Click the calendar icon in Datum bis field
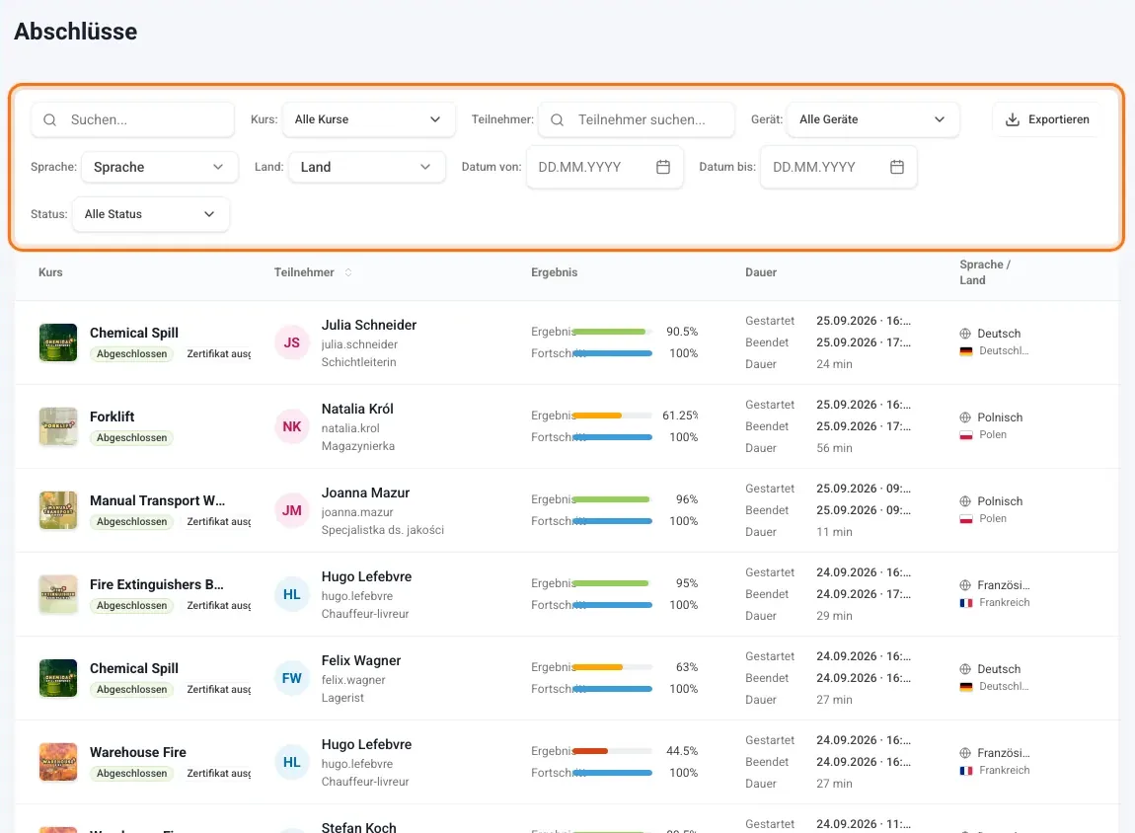1135x833 pixels. [897, 167]
